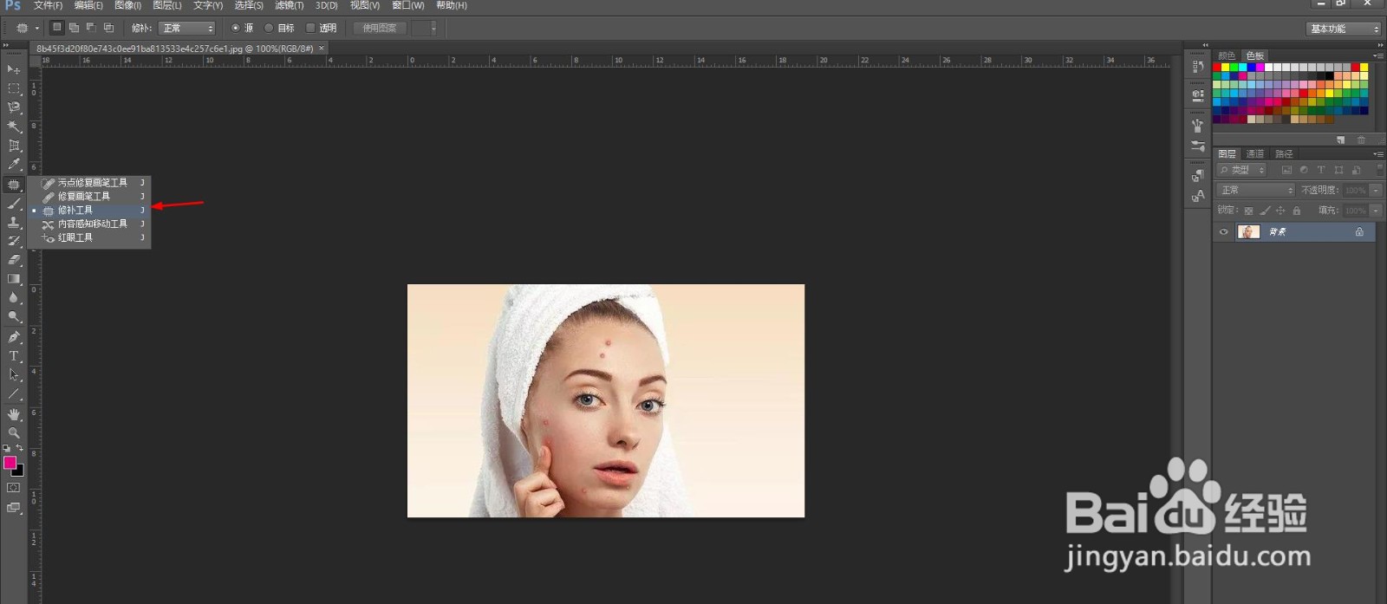Open the Swatches panel flyout menu
The image size is (1387, 604).
[x=1378, y=55]
